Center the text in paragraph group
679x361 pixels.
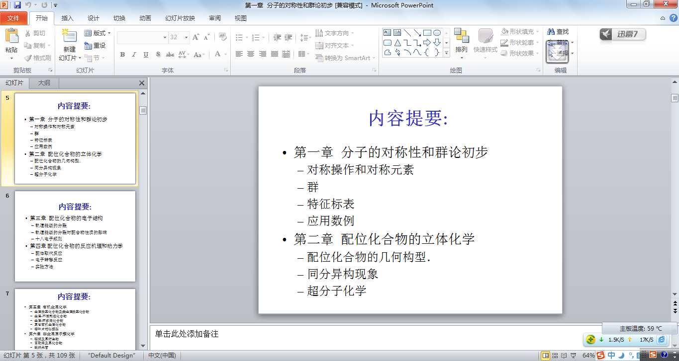click(x=251, y=54)
